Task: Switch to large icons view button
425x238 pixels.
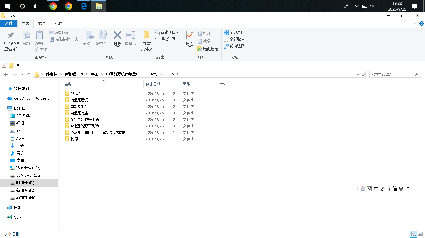Action: pos(420,234)
